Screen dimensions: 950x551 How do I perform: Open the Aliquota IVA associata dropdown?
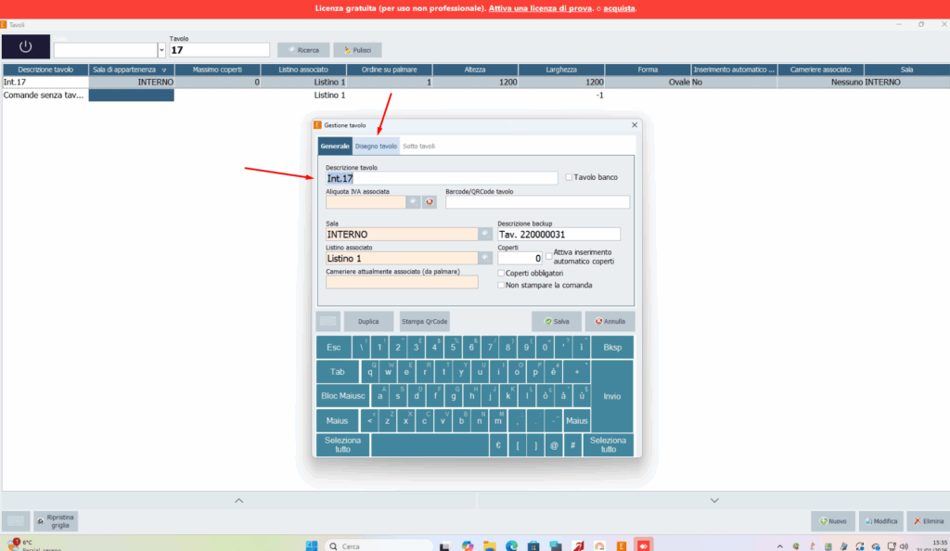413,201
